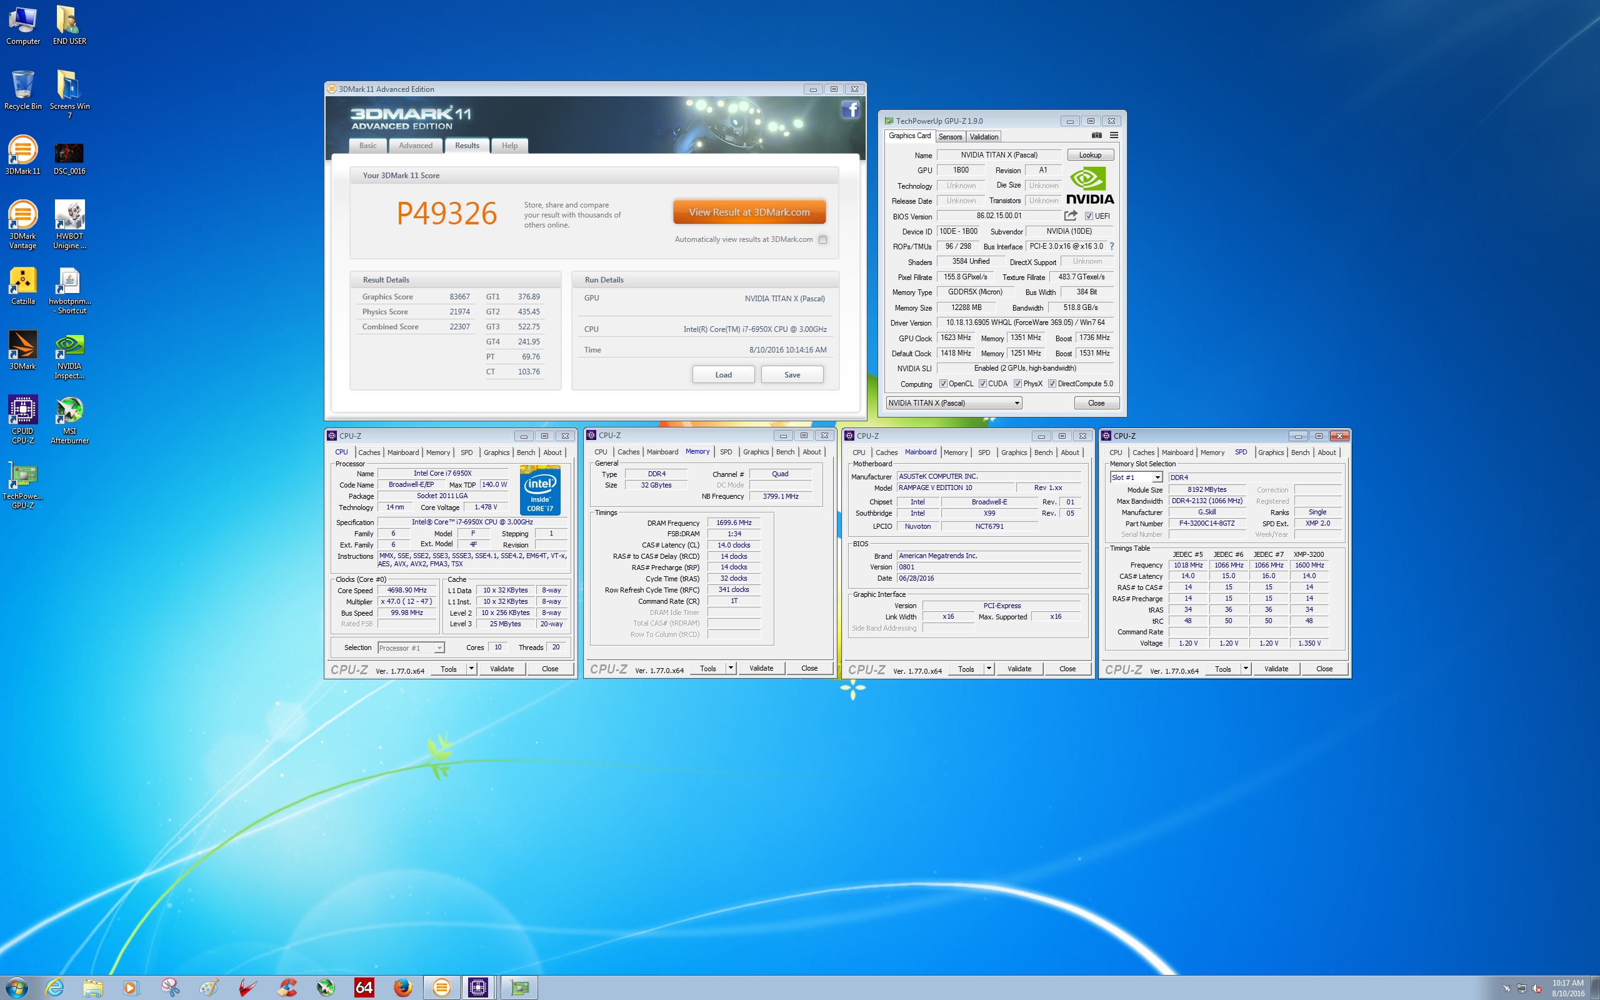Launch HWBOT Unigine desktop shortcut
The height and width of the screenshot is (1000, 1600).
(x=69, y=225)
